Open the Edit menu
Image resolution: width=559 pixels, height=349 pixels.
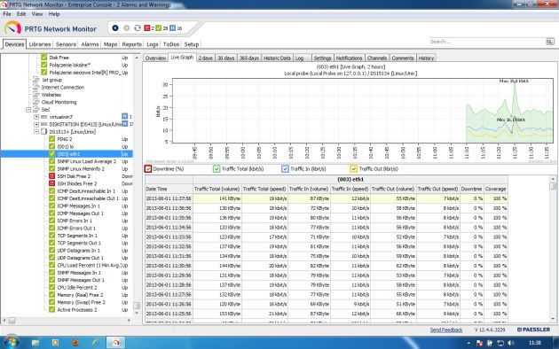click(21, 14)
